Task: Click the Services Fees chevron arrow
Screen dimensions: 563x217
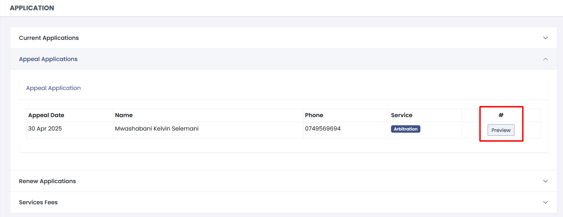Action: point(545,203)
